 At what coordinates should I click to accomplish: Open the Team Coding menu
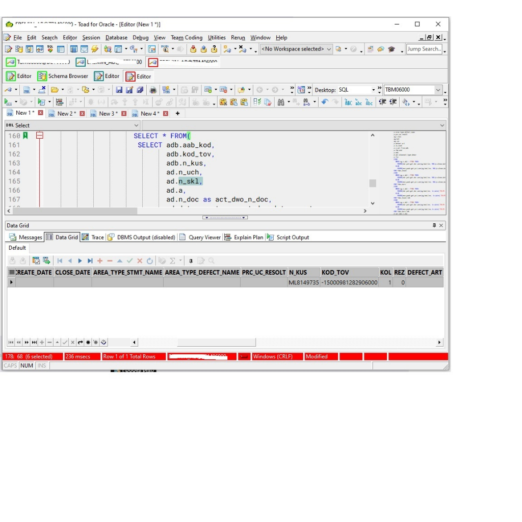tap(187, 38)
